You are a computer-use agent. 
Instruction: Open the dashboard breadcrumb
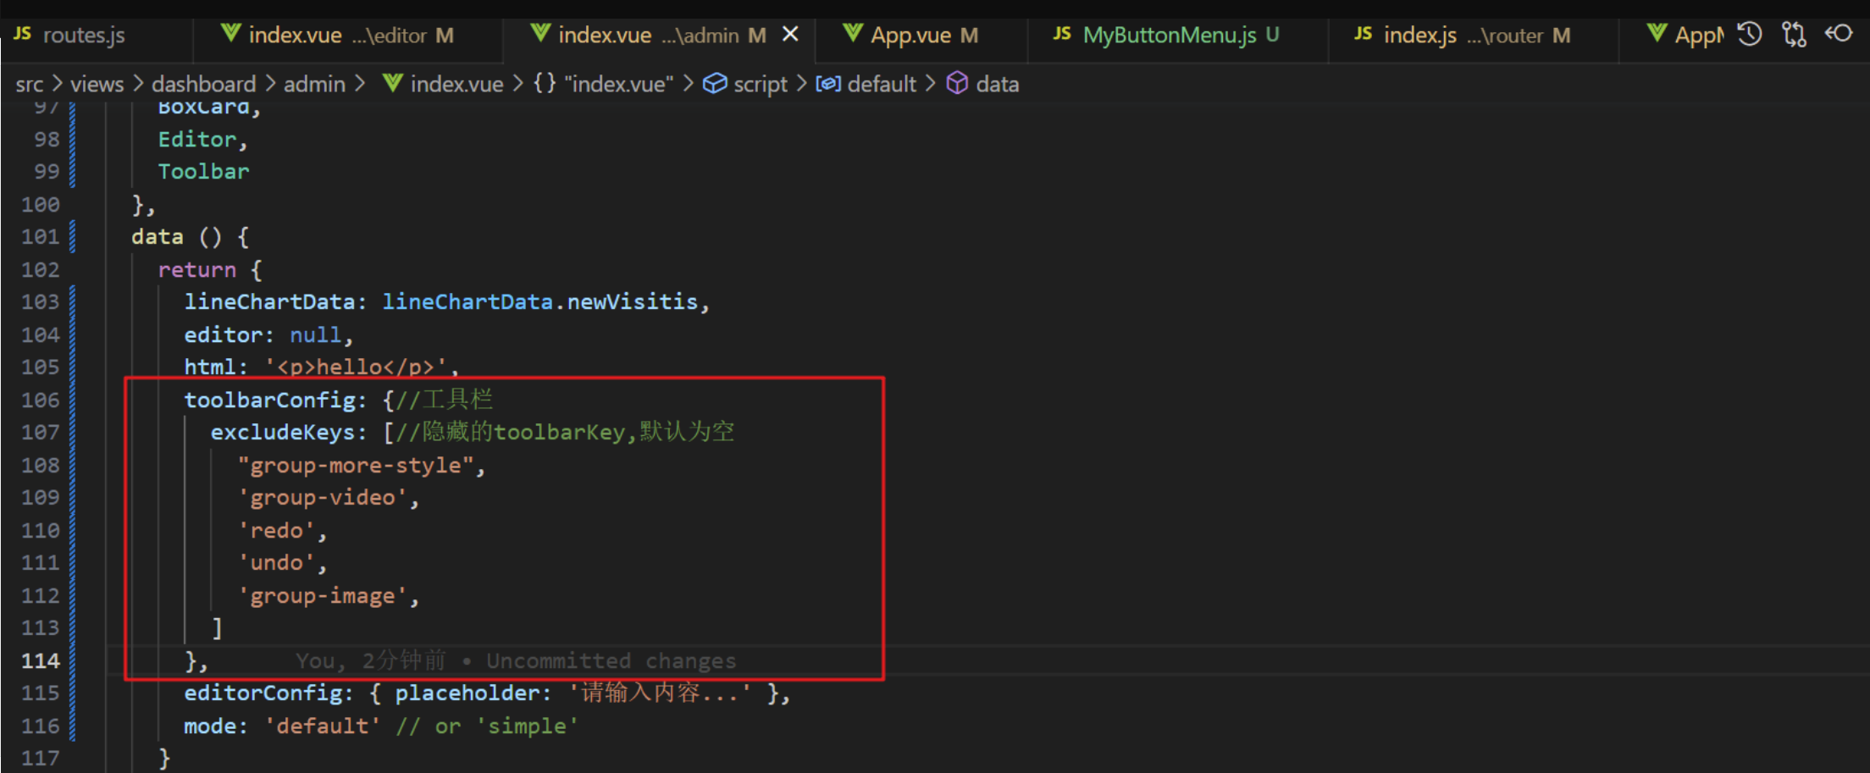coord(203,85)
